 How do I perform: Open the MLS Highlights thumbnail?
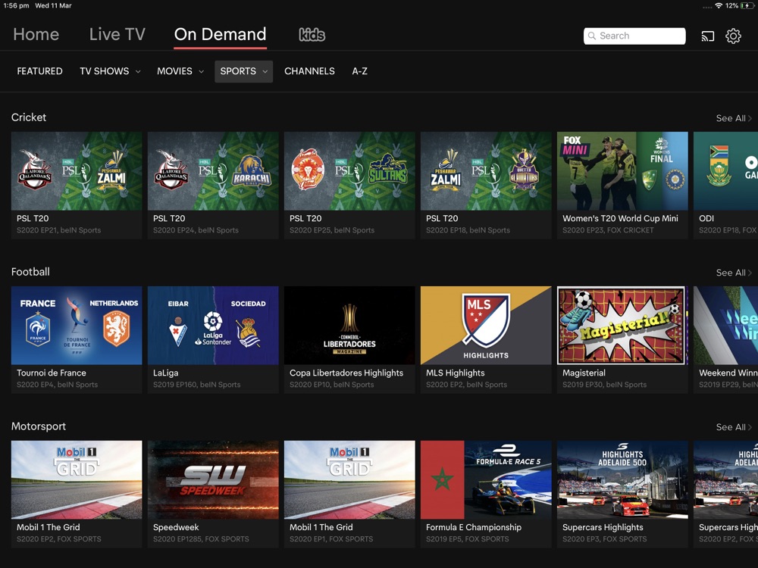click(486, 326)
